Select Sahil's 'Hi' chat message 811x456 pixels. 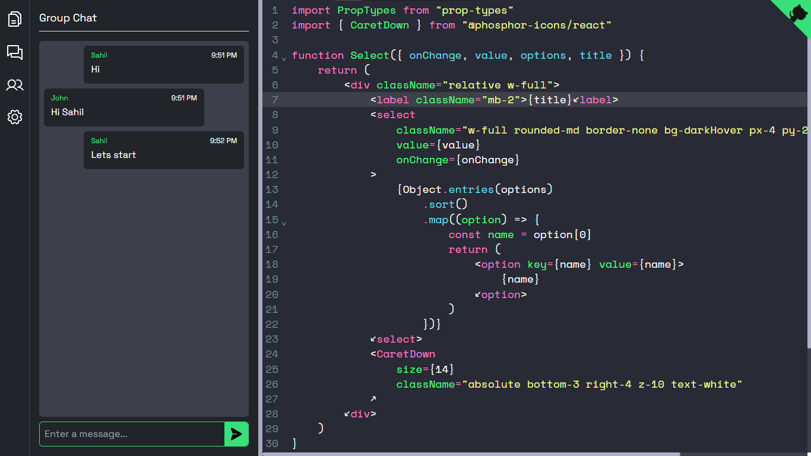click(x=164, y=65)
